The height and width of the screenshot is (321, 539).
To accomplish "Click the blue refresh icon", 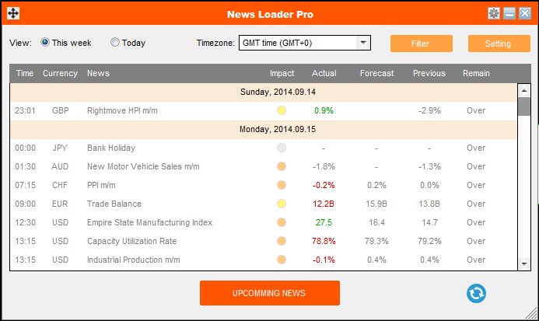I will 476,293.
